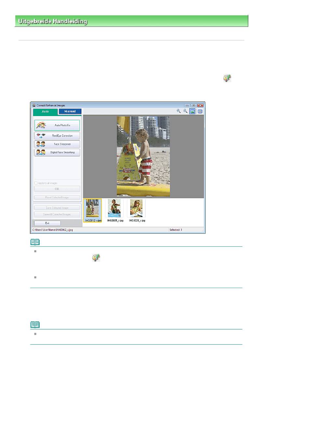Click the Face Sharpener faces icon
The image size is (309, 438).
[41, 144]
